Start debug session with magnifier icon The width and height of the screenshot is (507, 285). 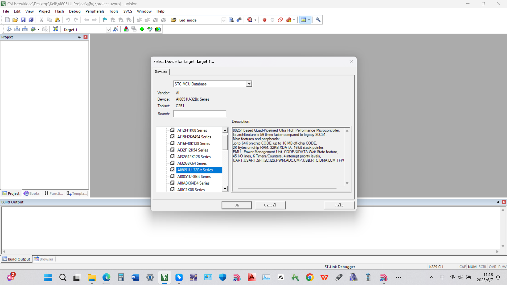pyautogui.click(x=250, y=20)
